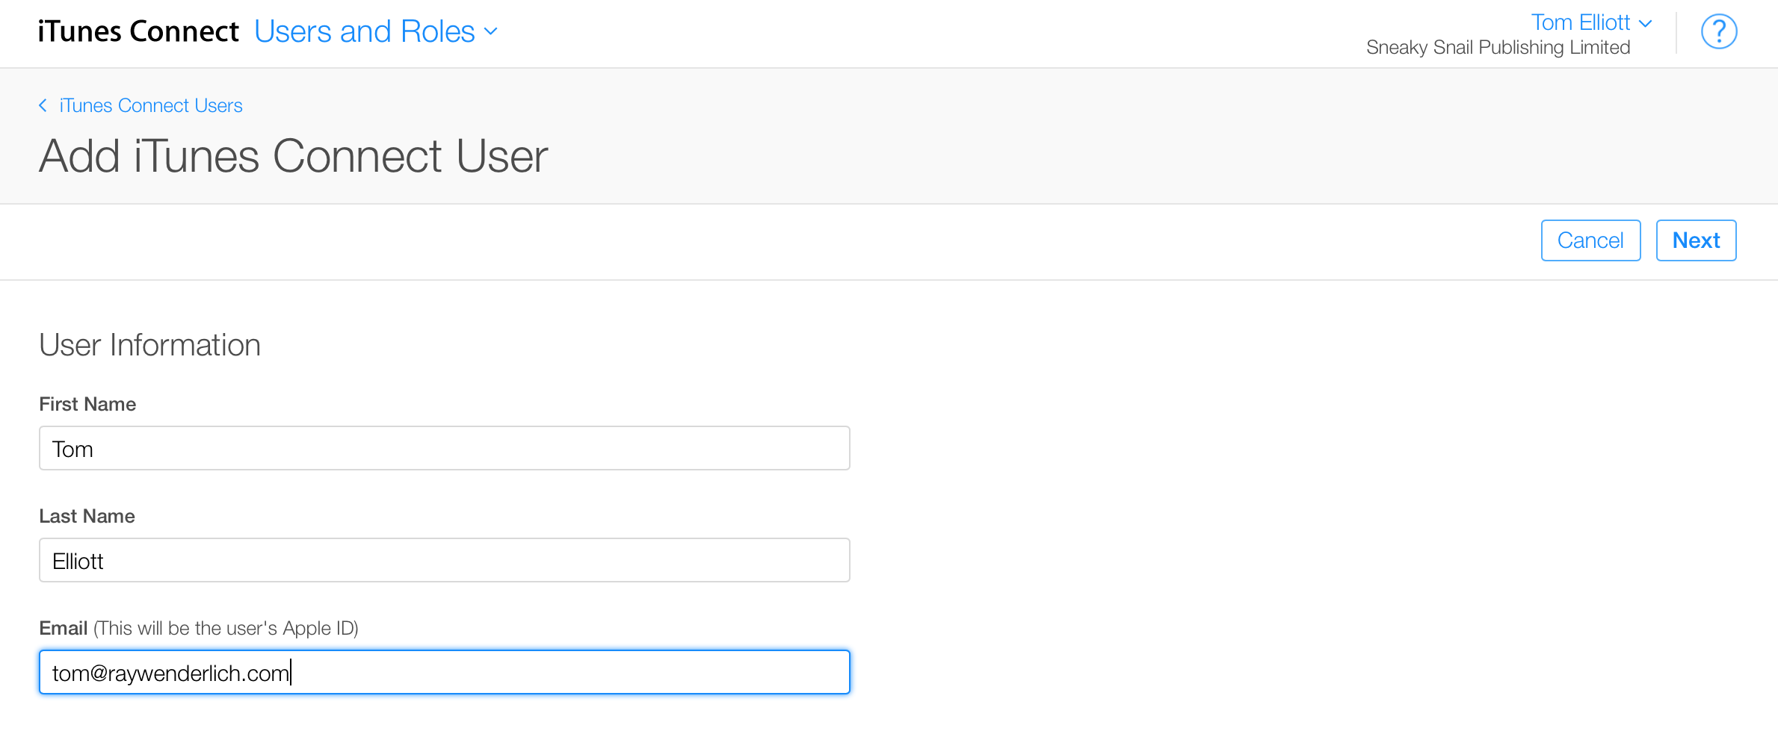Click into the Last Name field containing Elliott

pos(444,560)
